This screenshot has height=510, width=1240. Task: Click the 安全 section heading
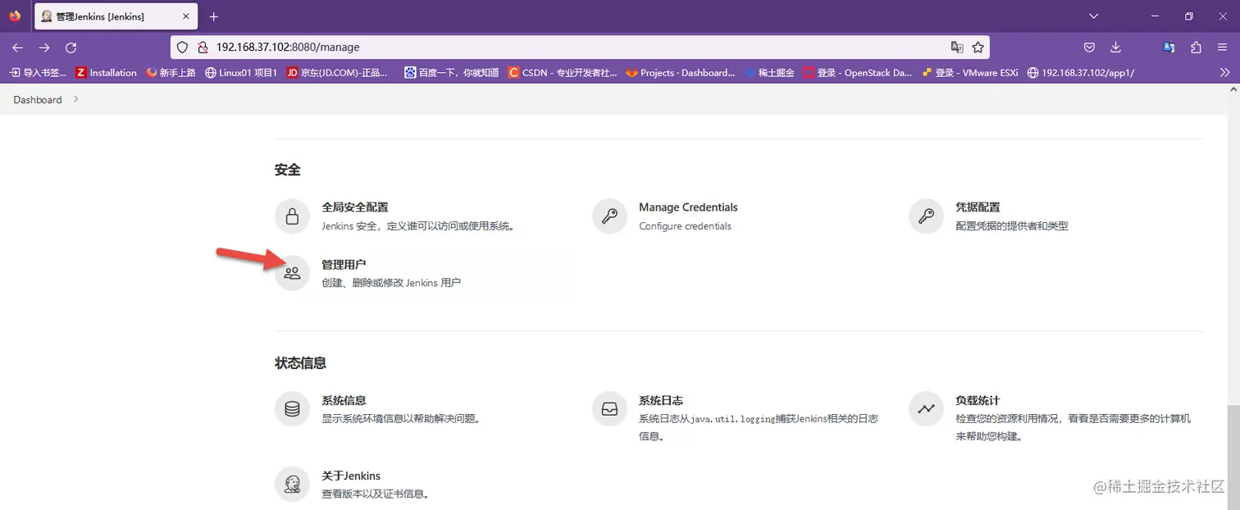point(288,170)
